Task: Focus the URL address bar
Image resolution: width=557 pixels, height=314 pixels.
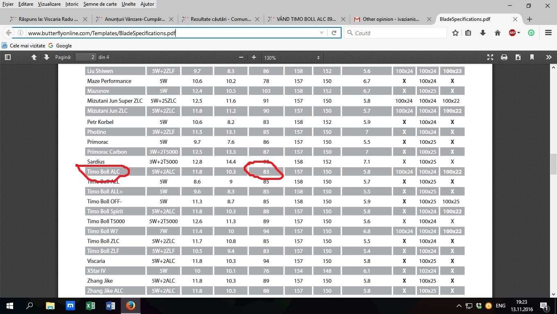Action: click(x=172, y=33)
